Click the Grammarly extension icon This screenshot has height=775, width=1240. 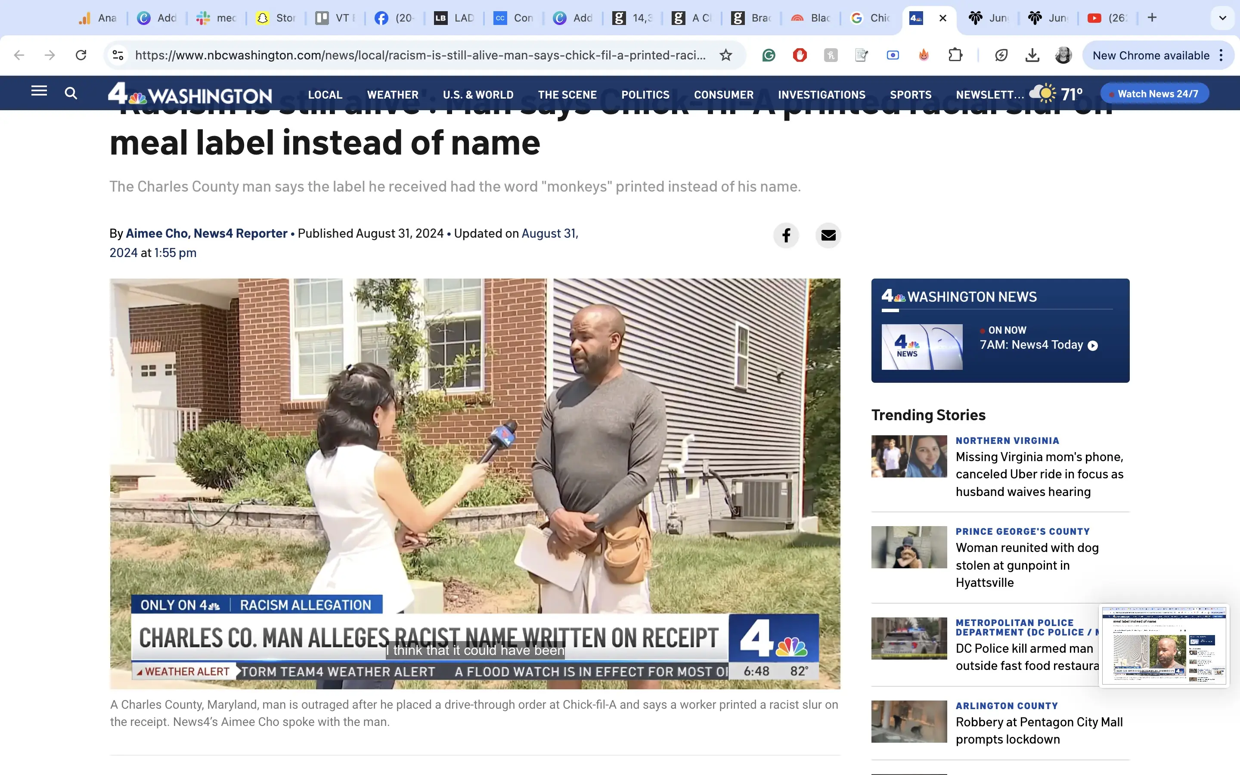click(769, 56)
